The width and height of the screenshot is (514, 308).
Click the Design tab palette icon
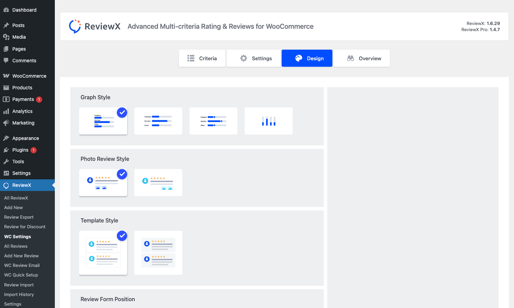coord(299,58)
